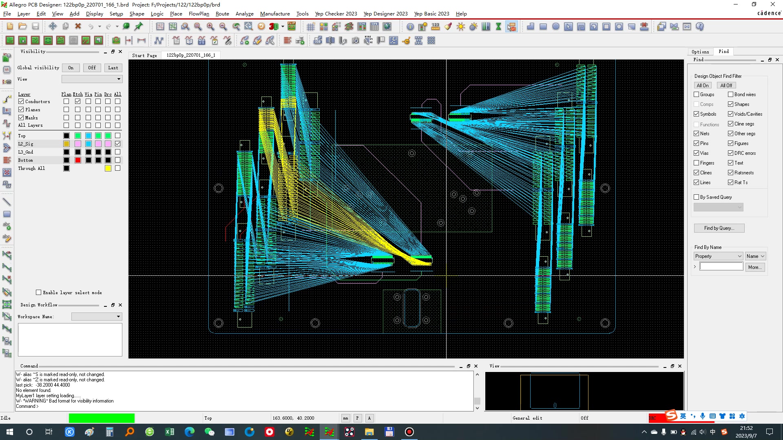Click the sun-shaped highlight icon in toolbar
This screenshot has height=440, width=783.
pyautogui.click(x=461, y=26)
